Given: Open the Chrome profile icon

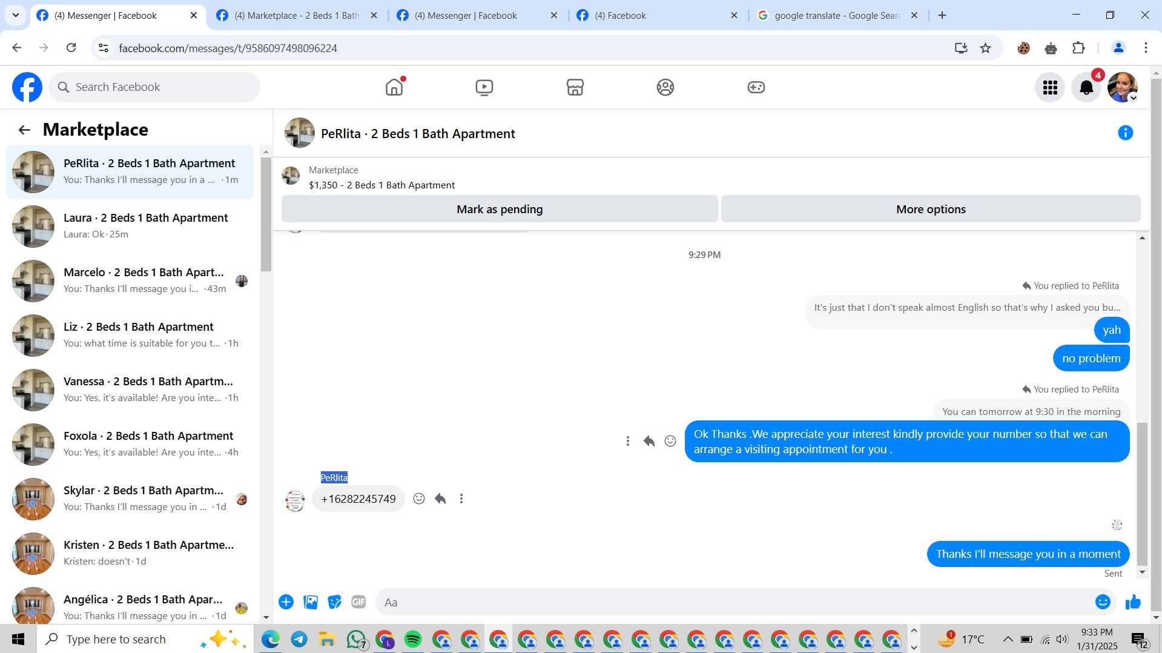Looking at the screenshot, I should (1118, 48).
